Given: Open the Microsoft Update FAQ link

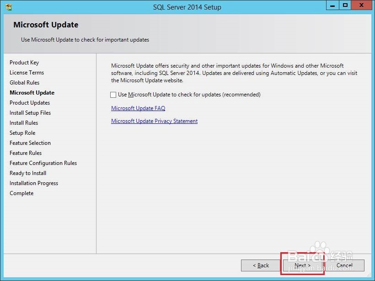Looking at the screenshot, I should [x=138, y=108].
